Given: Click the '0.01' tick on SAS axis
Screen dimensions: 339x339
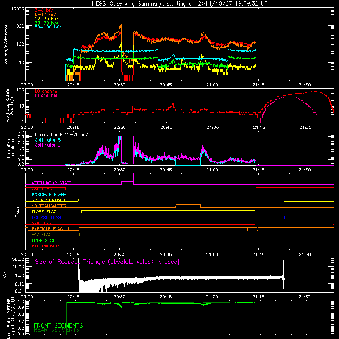Looking at the screenshot, I should pos(19,291).
